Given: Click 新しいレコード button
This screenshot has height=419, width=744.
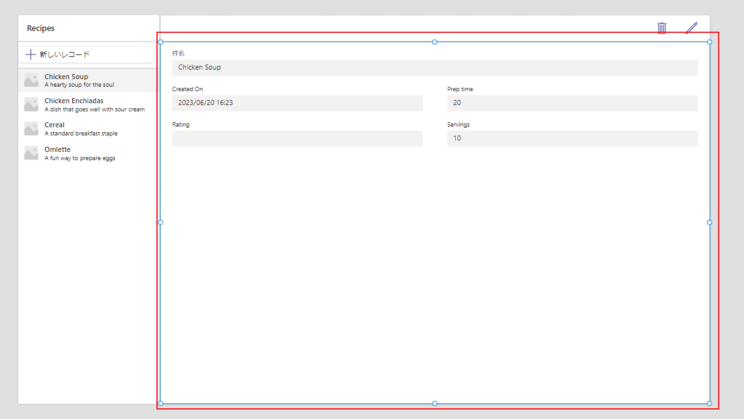Looking at the screenshot, I should point(86,54).
